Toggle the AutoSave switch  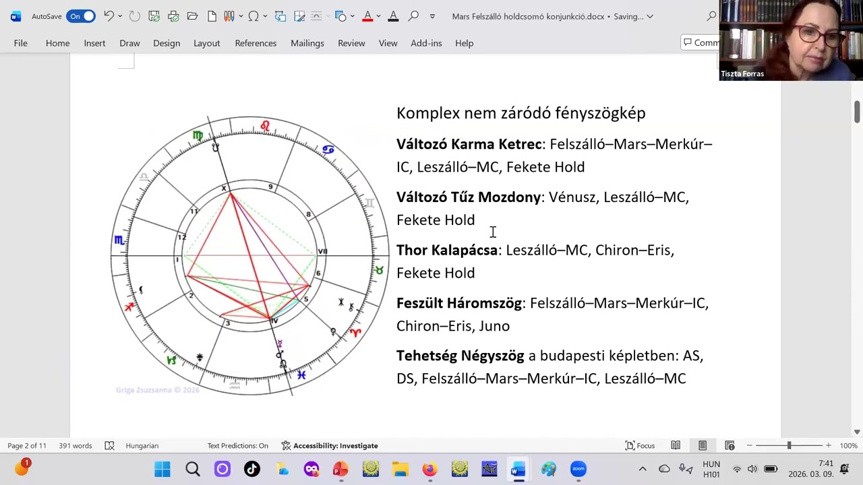(80, 16)
